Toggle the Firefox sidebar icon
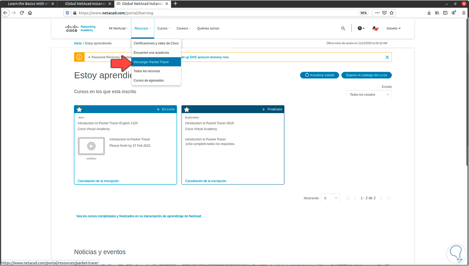Viewport: 469px width, 266px height. coord(446,13)
